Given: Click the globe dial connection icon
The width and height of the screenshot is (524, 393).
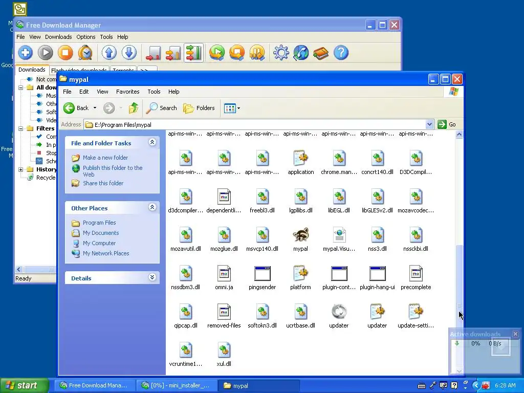Looking at the screenshot, I should pyautogui.click(x=301, y=53).
